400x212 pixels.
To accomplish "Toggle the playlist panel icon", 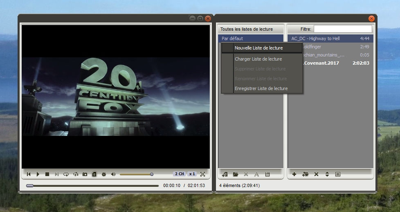I will coord(94,174).
